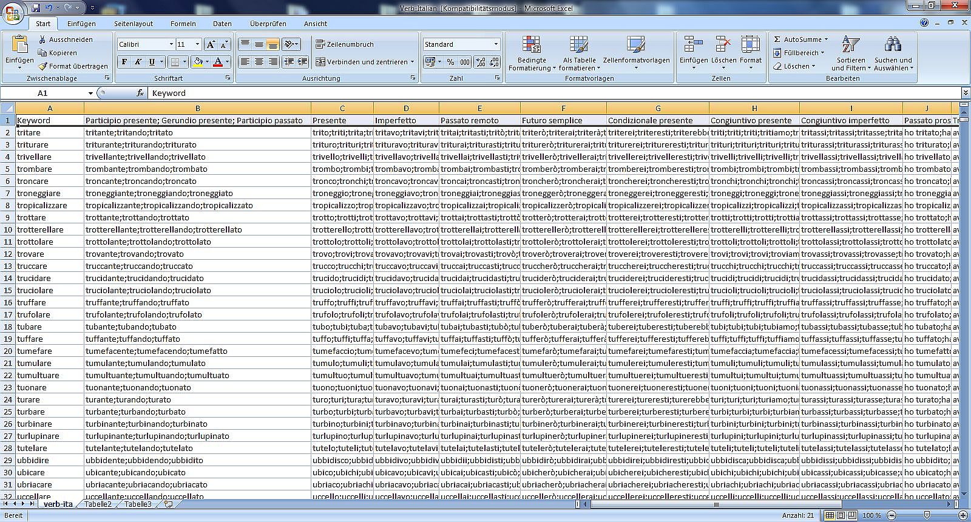Click the AutoSumme sigma icon
This screenshot has width=971, height=522.
777,39
